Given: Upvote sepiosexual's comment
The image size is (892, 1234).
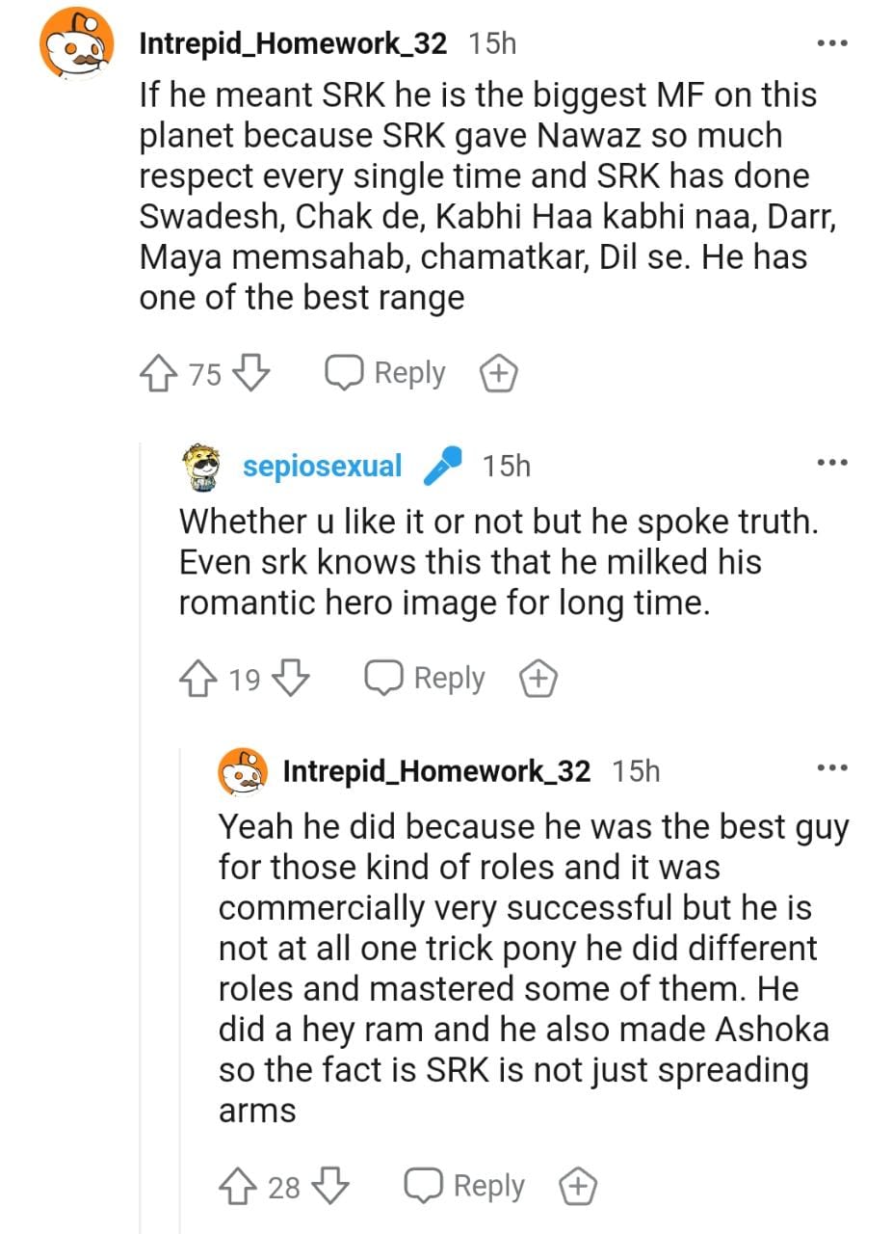Looking at the screenshot, I should point(197,679).
